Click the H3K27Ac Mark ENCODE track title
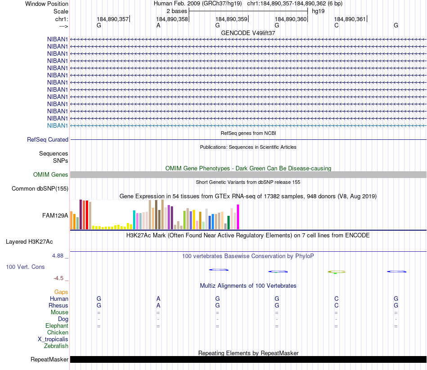This screenshot has width=427, height=370. point(248,236)
